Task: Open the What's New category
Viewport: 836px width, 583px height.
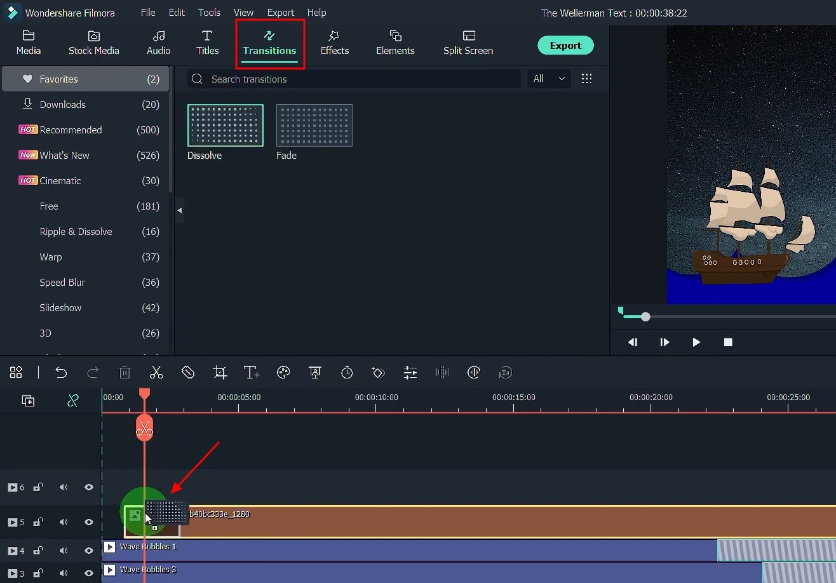Action: (85, 155)
